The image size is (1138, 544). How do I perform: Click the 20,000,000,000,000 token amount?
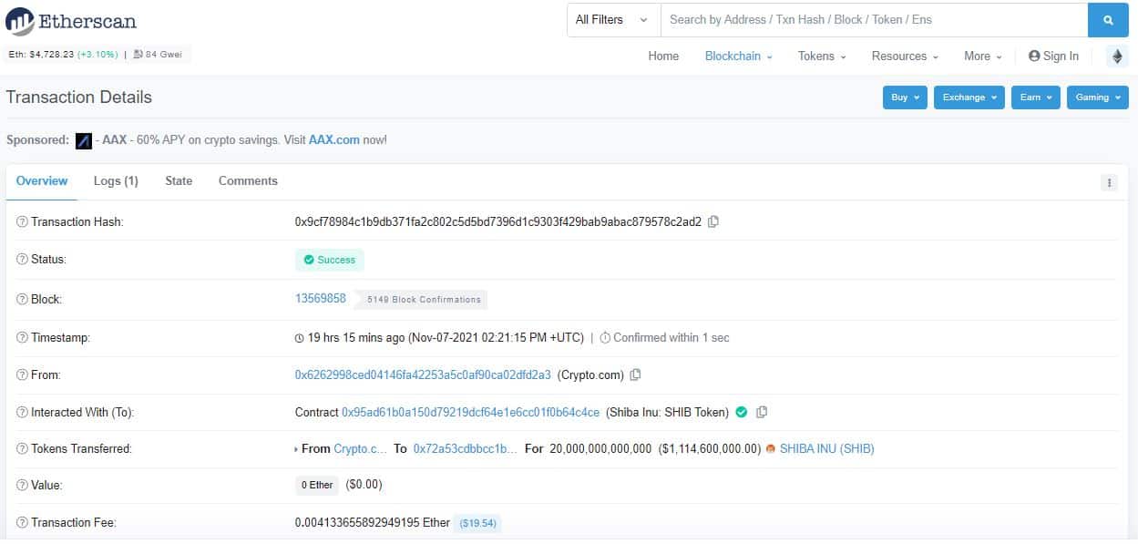(600, 448)
